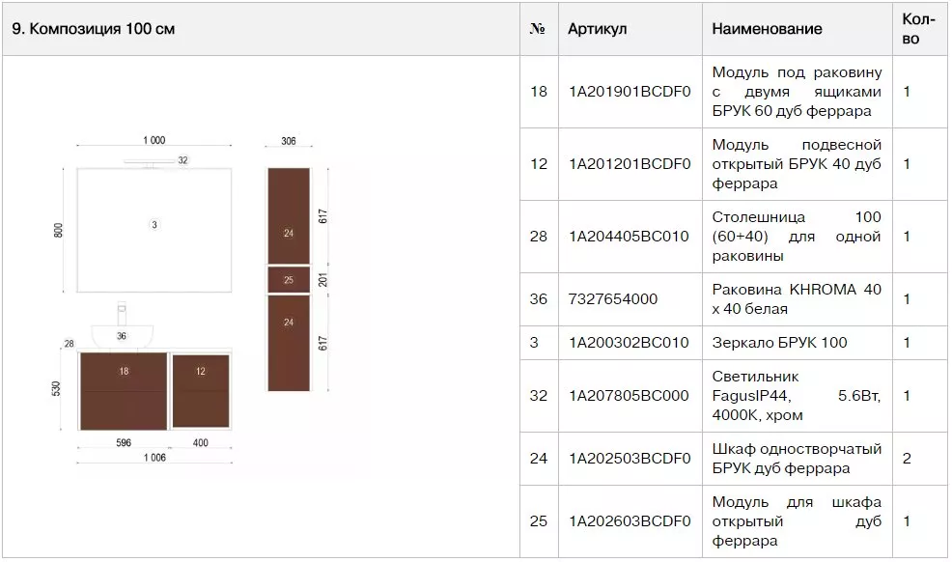952x562 pixels.
Task: Click the small module labeled 25 in drawing
Action: click(x=289, y=280)
